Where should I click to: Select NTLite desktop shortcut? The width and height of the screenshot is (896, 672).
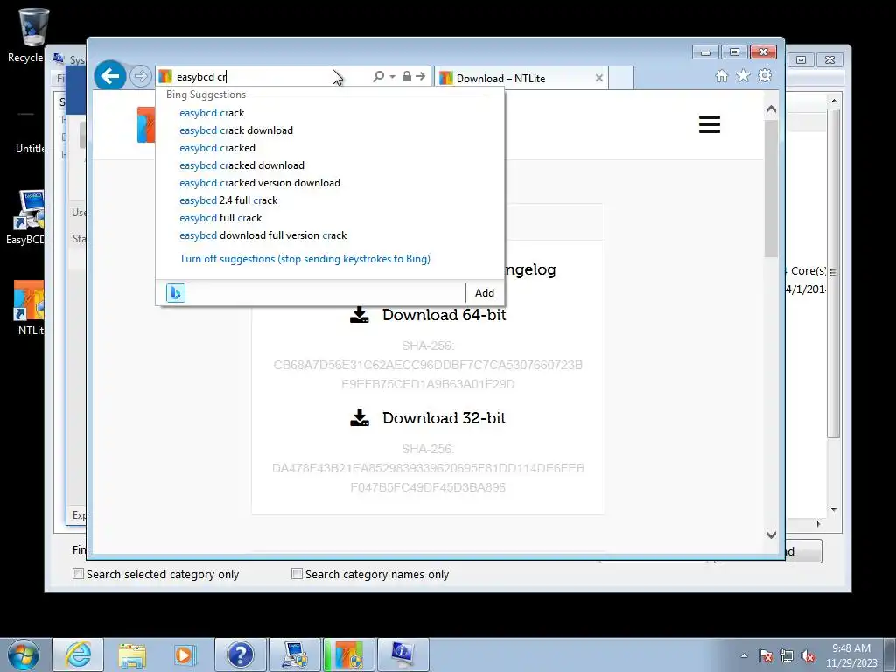click(x=30, y=307)
